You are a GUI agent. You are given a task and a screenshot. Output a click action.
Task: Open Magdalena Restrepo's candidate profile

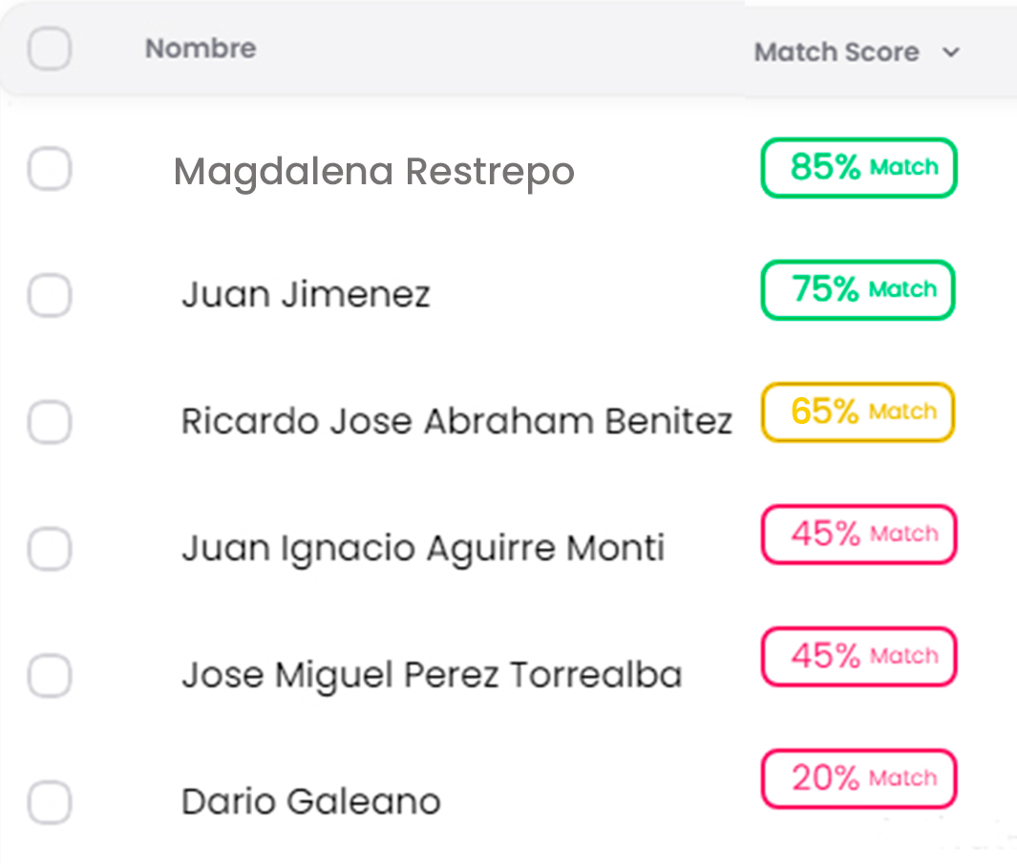[x=373, y=172]
